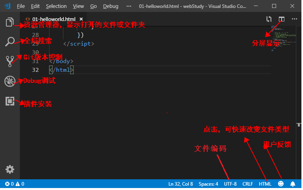Close the 01-helloworld.html tab

(x=81, y=19)
